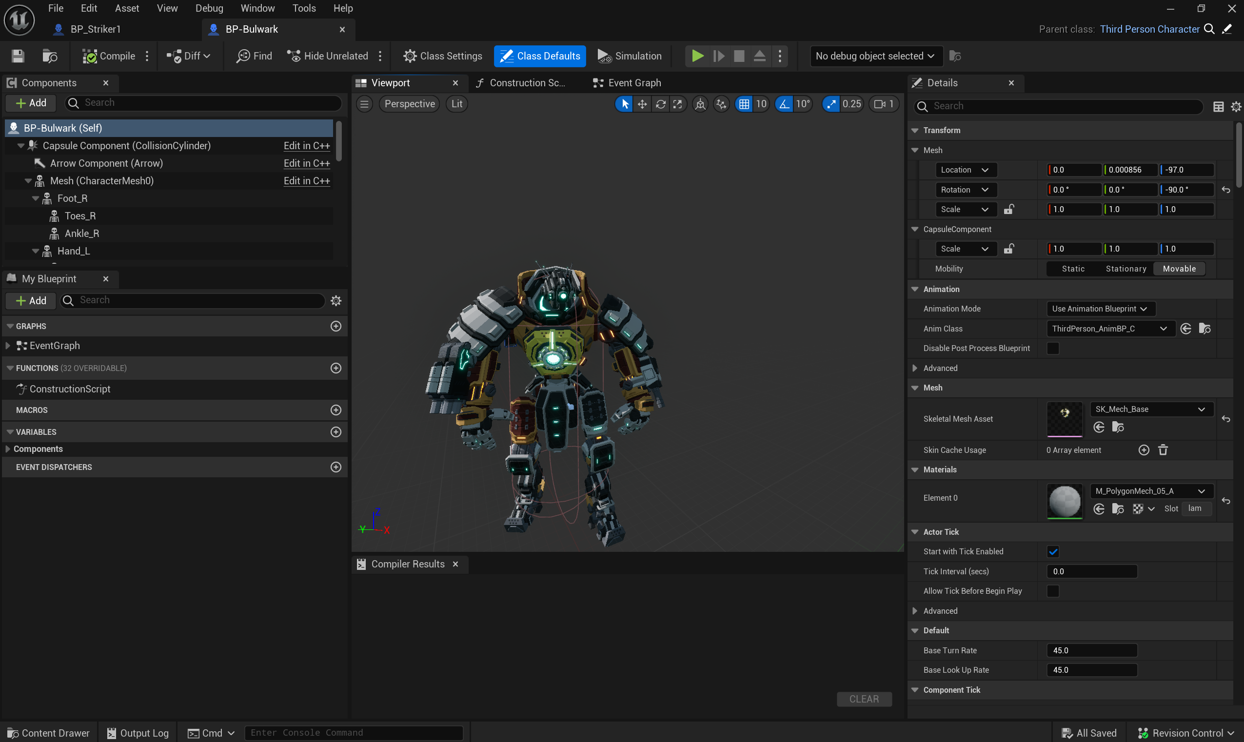Viewport: 1244px width, 742px height.
Task: Click browse-to-asset icon next to Anim Class
Action: [1205, 329]
